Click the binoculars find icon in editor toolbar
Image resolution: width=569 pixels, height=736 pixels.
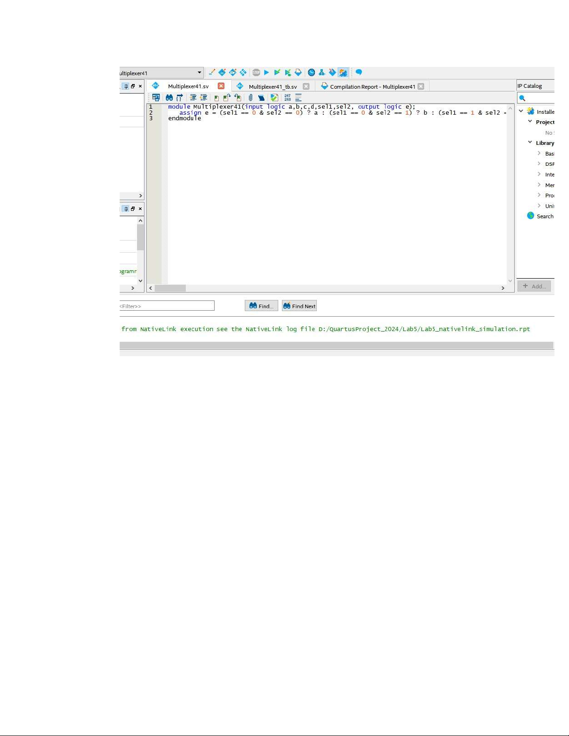coord(169,98)
